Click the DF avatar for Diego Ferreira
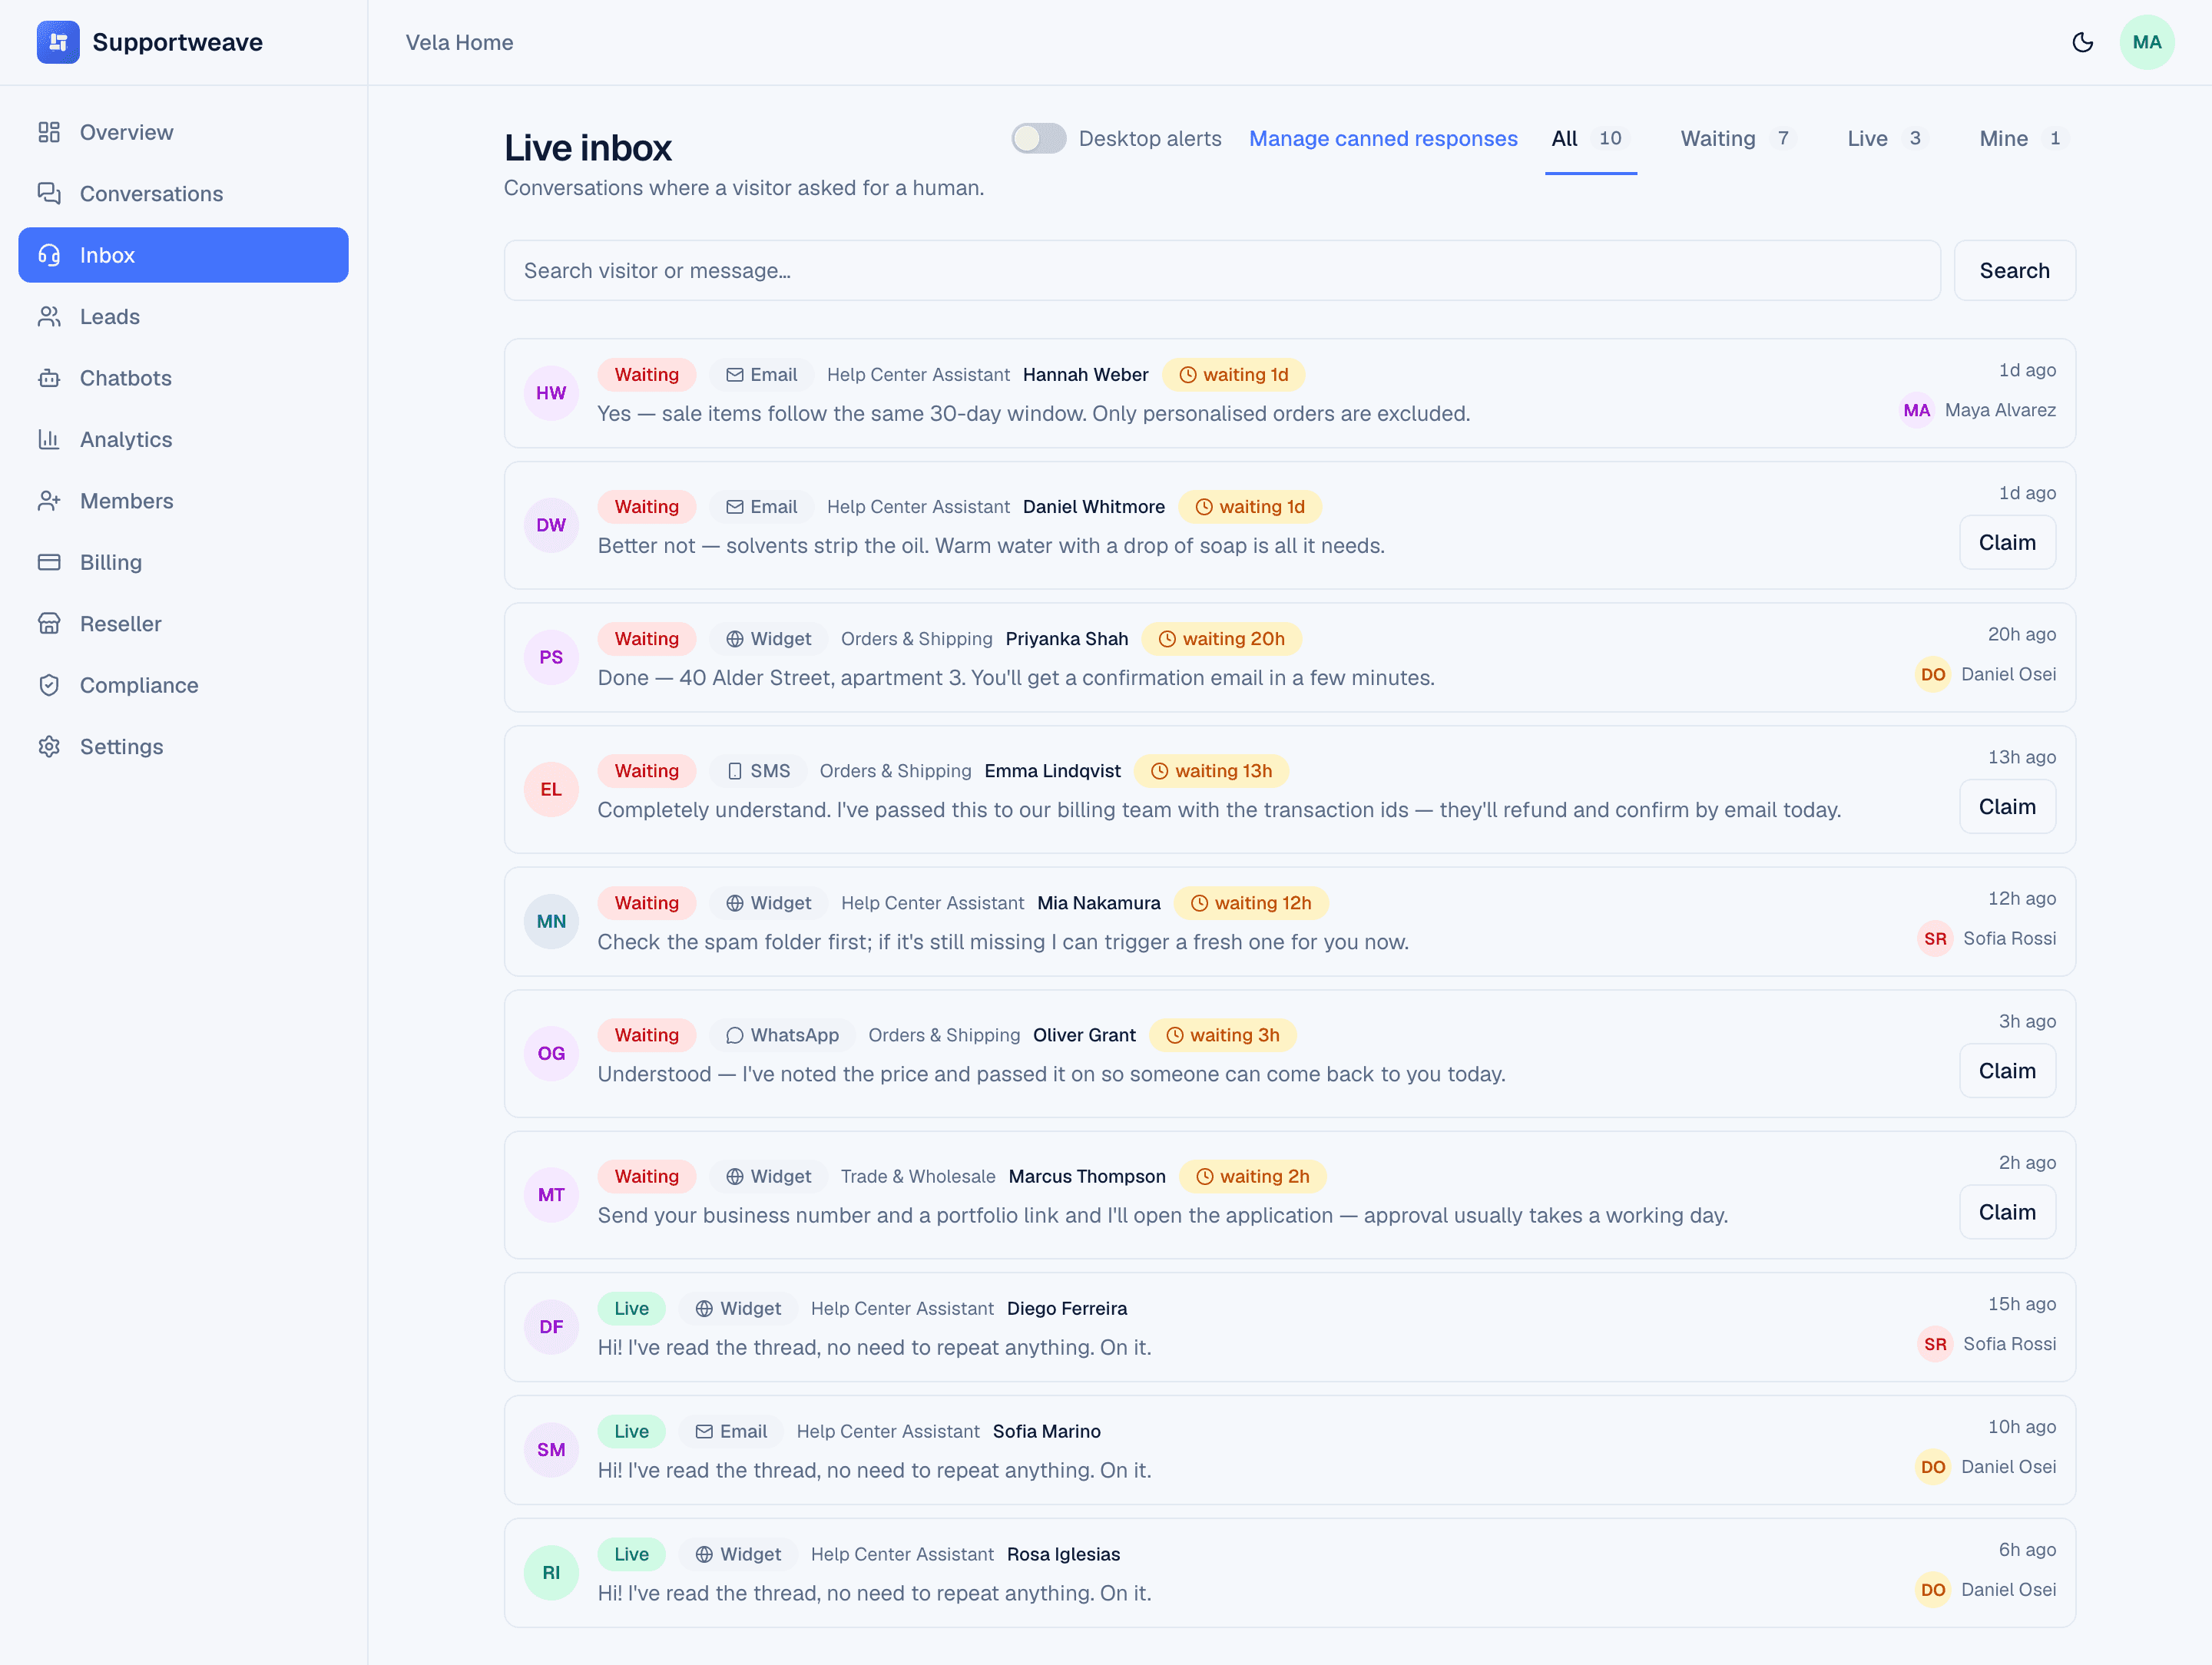Viewport: 2212px width, 1665px height. coord(551,1326)
